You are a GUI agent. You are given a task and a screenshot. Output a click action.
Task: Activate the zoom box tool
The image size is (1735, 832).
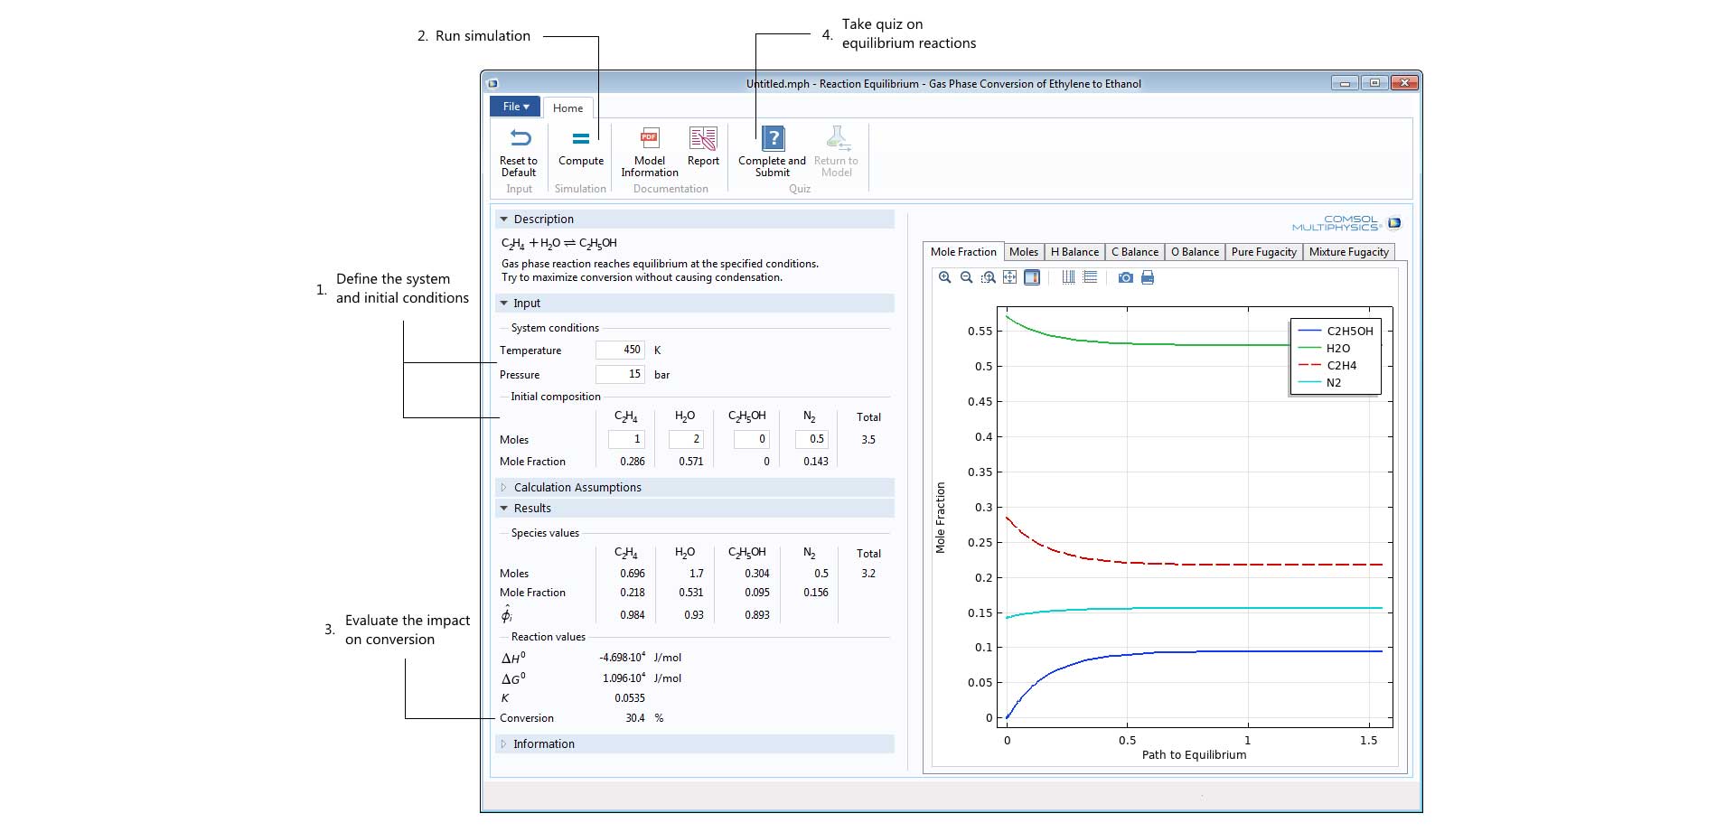988,277
